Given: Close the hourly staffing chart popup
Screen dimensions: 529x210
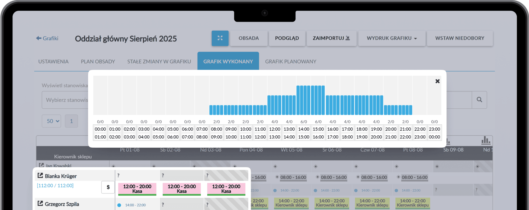Looking at the screenshot, I should pos(437,81).
